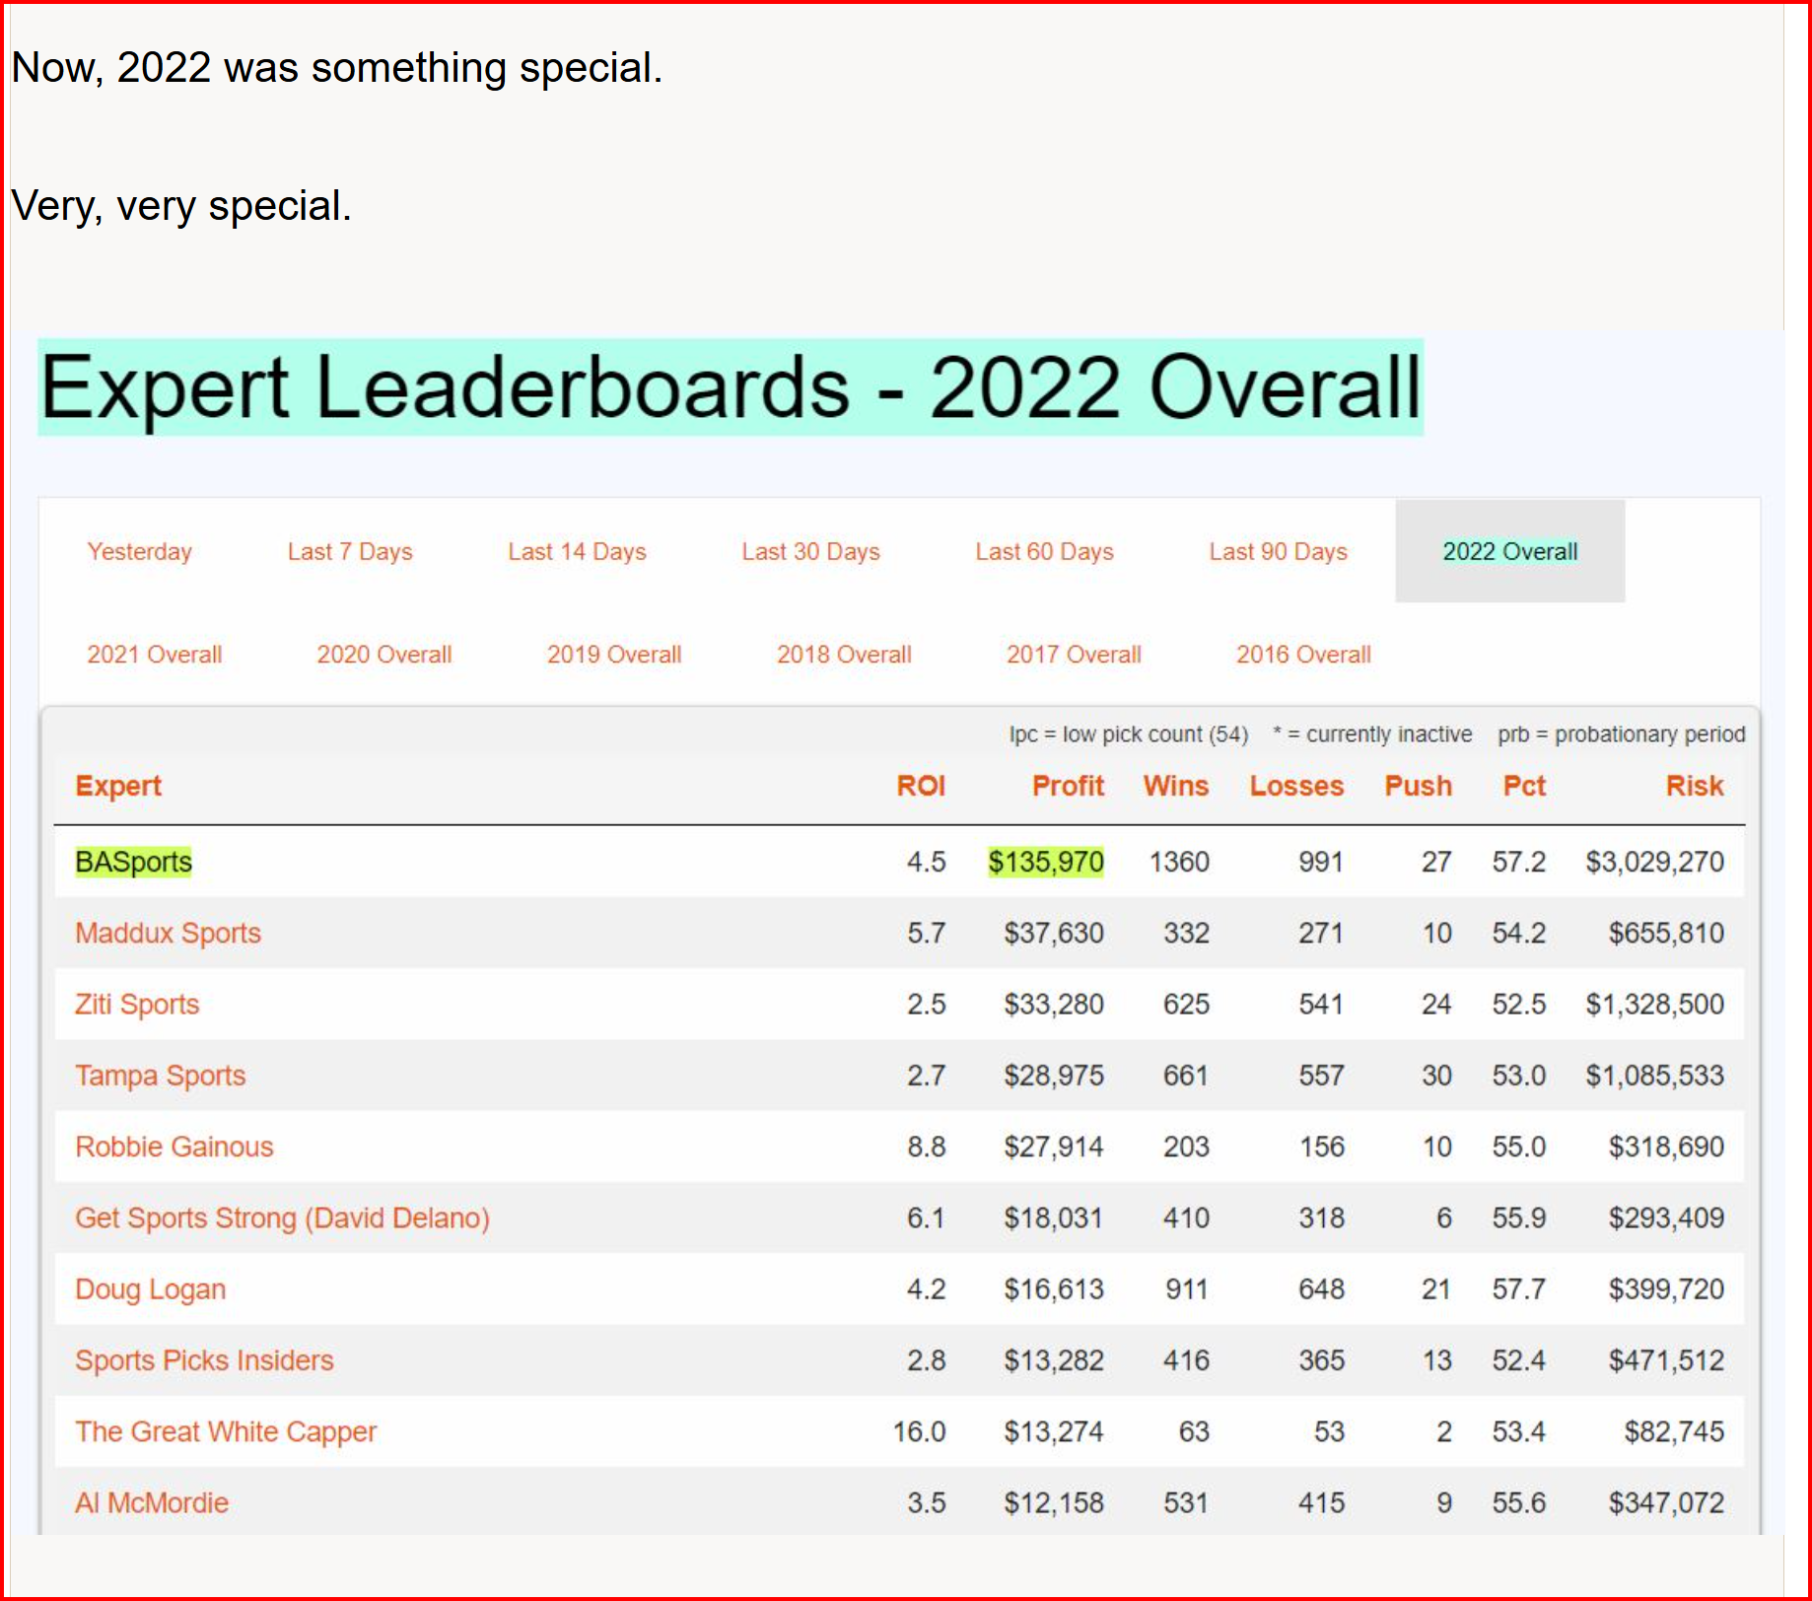Click The Great White Capper link
This screenshot has width=1812, height=1601.
point(226,1431)
